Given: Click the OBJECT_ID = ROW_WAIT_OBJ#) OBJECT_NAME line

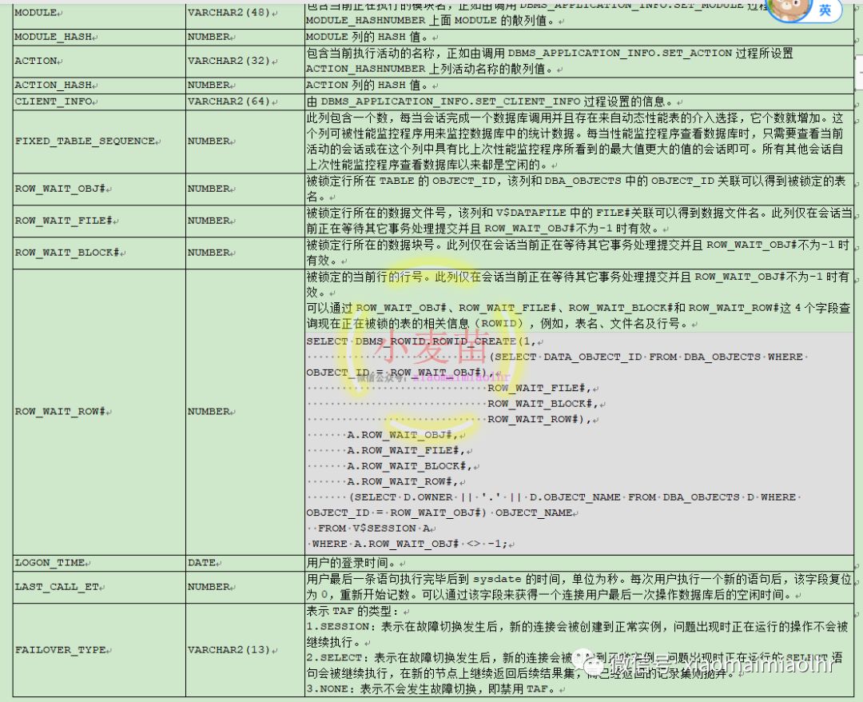Looking at the screenshot, I should 439,513.
